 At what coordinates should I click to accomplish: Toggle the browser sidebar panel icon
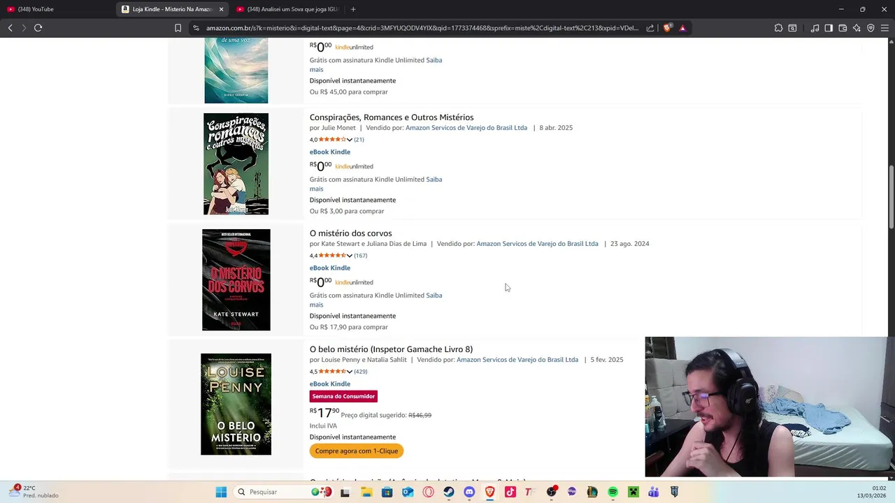(829, 28)
